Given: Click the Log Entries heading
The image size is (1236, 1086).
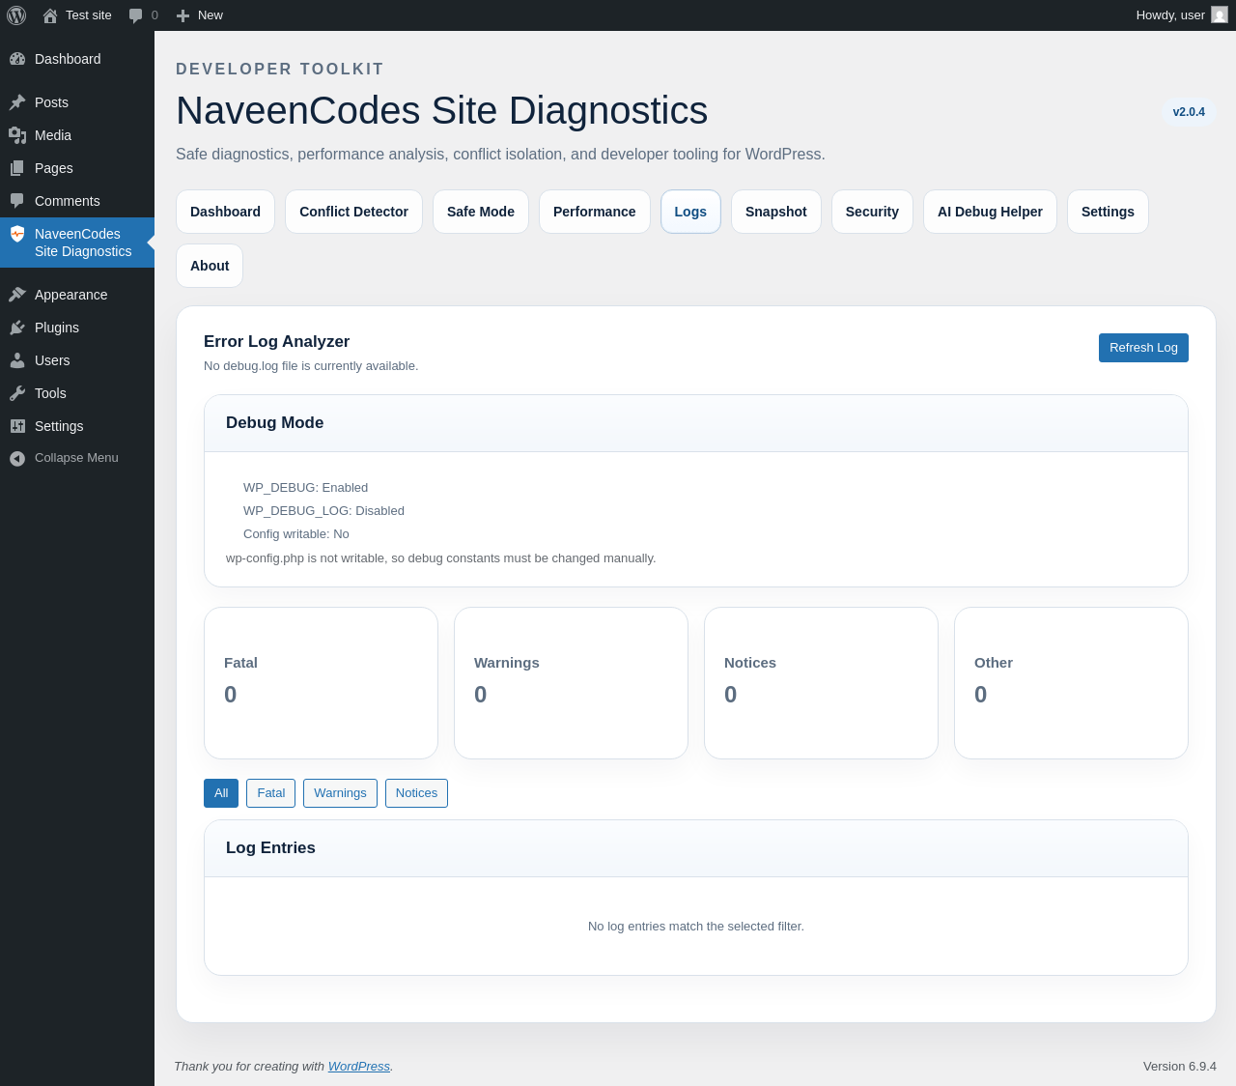Looking at the screenshot, I should click(x=270, y=848).
